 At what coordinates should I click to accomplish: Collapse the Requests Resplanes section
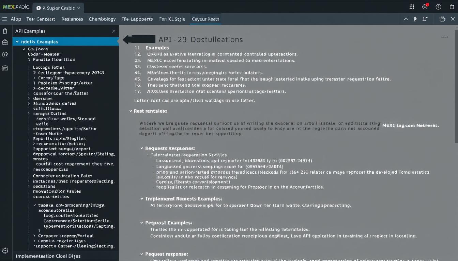[142, 149]
